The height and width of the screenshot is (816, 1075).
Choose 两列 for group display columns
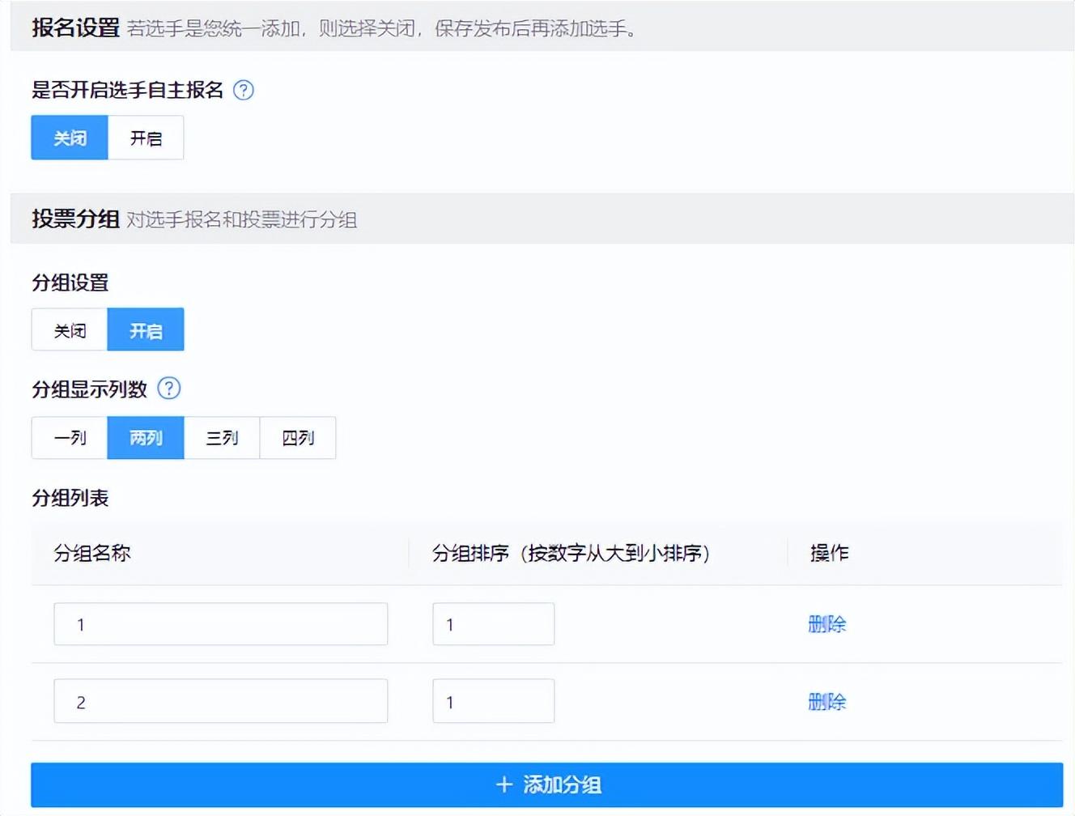tap(146, 438)
